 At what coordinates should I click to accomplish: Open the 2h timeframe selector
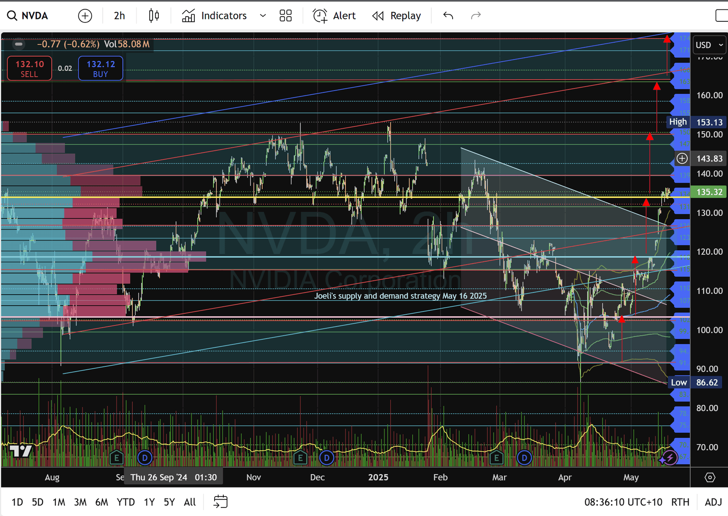point(119,16)
